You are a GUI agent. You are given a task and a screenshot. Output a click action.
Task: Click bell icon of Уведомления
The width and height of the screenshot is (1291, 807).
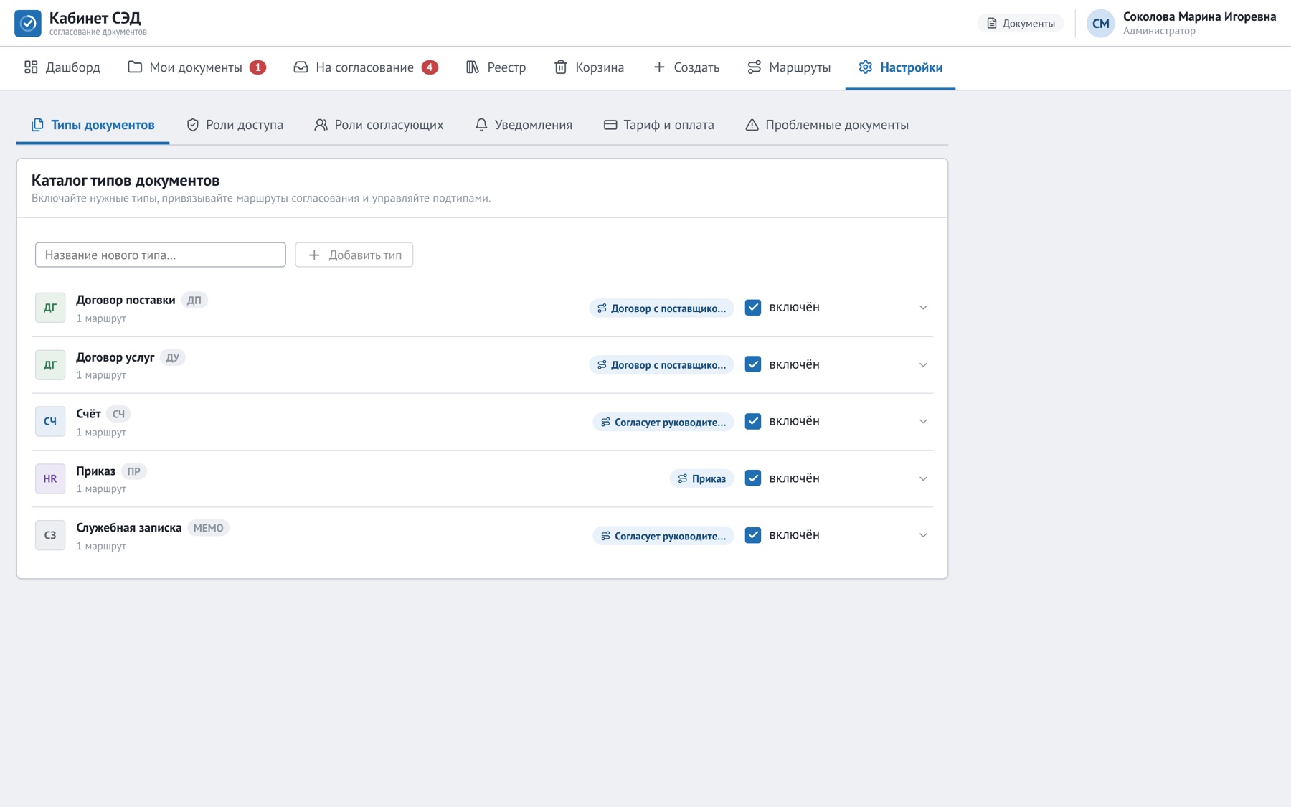click(481, 125)
